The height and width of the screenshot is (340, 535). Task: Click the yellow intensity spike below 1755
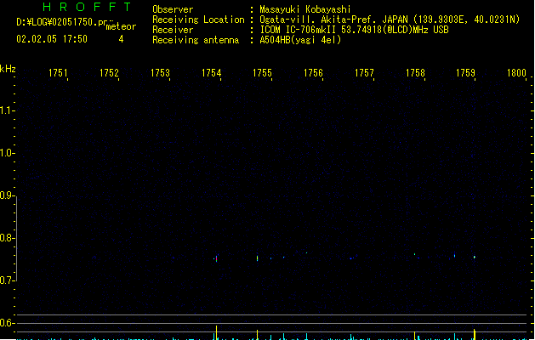point(257,334)
